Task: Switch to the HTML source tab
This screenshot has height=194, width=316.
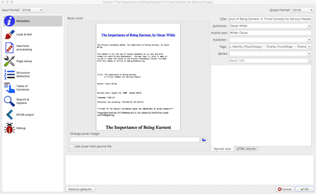Action: click(246, 149)
